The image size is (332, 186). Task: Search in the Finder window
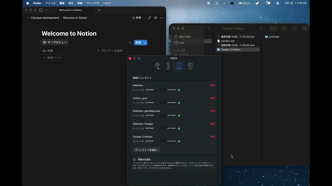point(305,28)
